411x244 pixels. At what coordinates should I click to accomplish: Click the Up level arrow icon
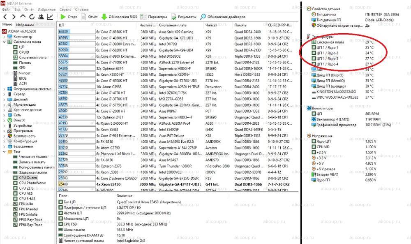point(23,17)
